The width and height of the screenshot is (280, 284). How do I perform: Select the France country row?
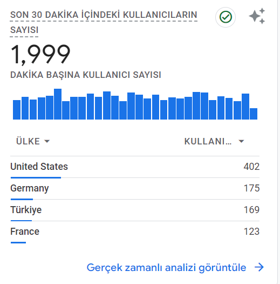click(x=135, y=232)
